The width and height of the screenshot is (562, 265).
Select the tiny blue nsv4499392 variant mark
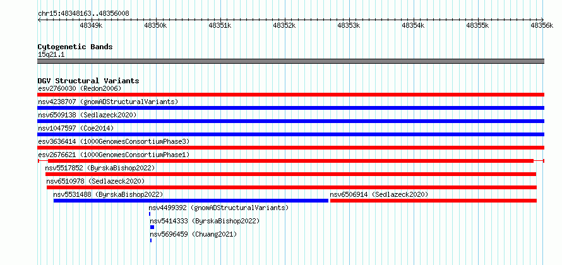[x=150, y=214]
